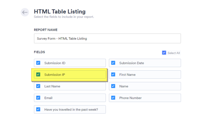The width and height of the screenshot is (205, 120).
Task: Deselect the First Name field checkbox
Action: 113,75
